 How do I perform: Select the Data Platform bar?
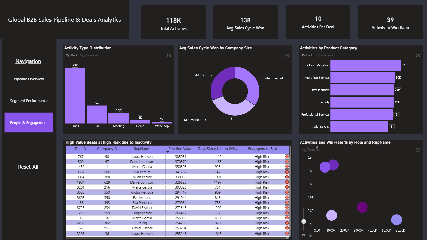click(x=362, y=90)
